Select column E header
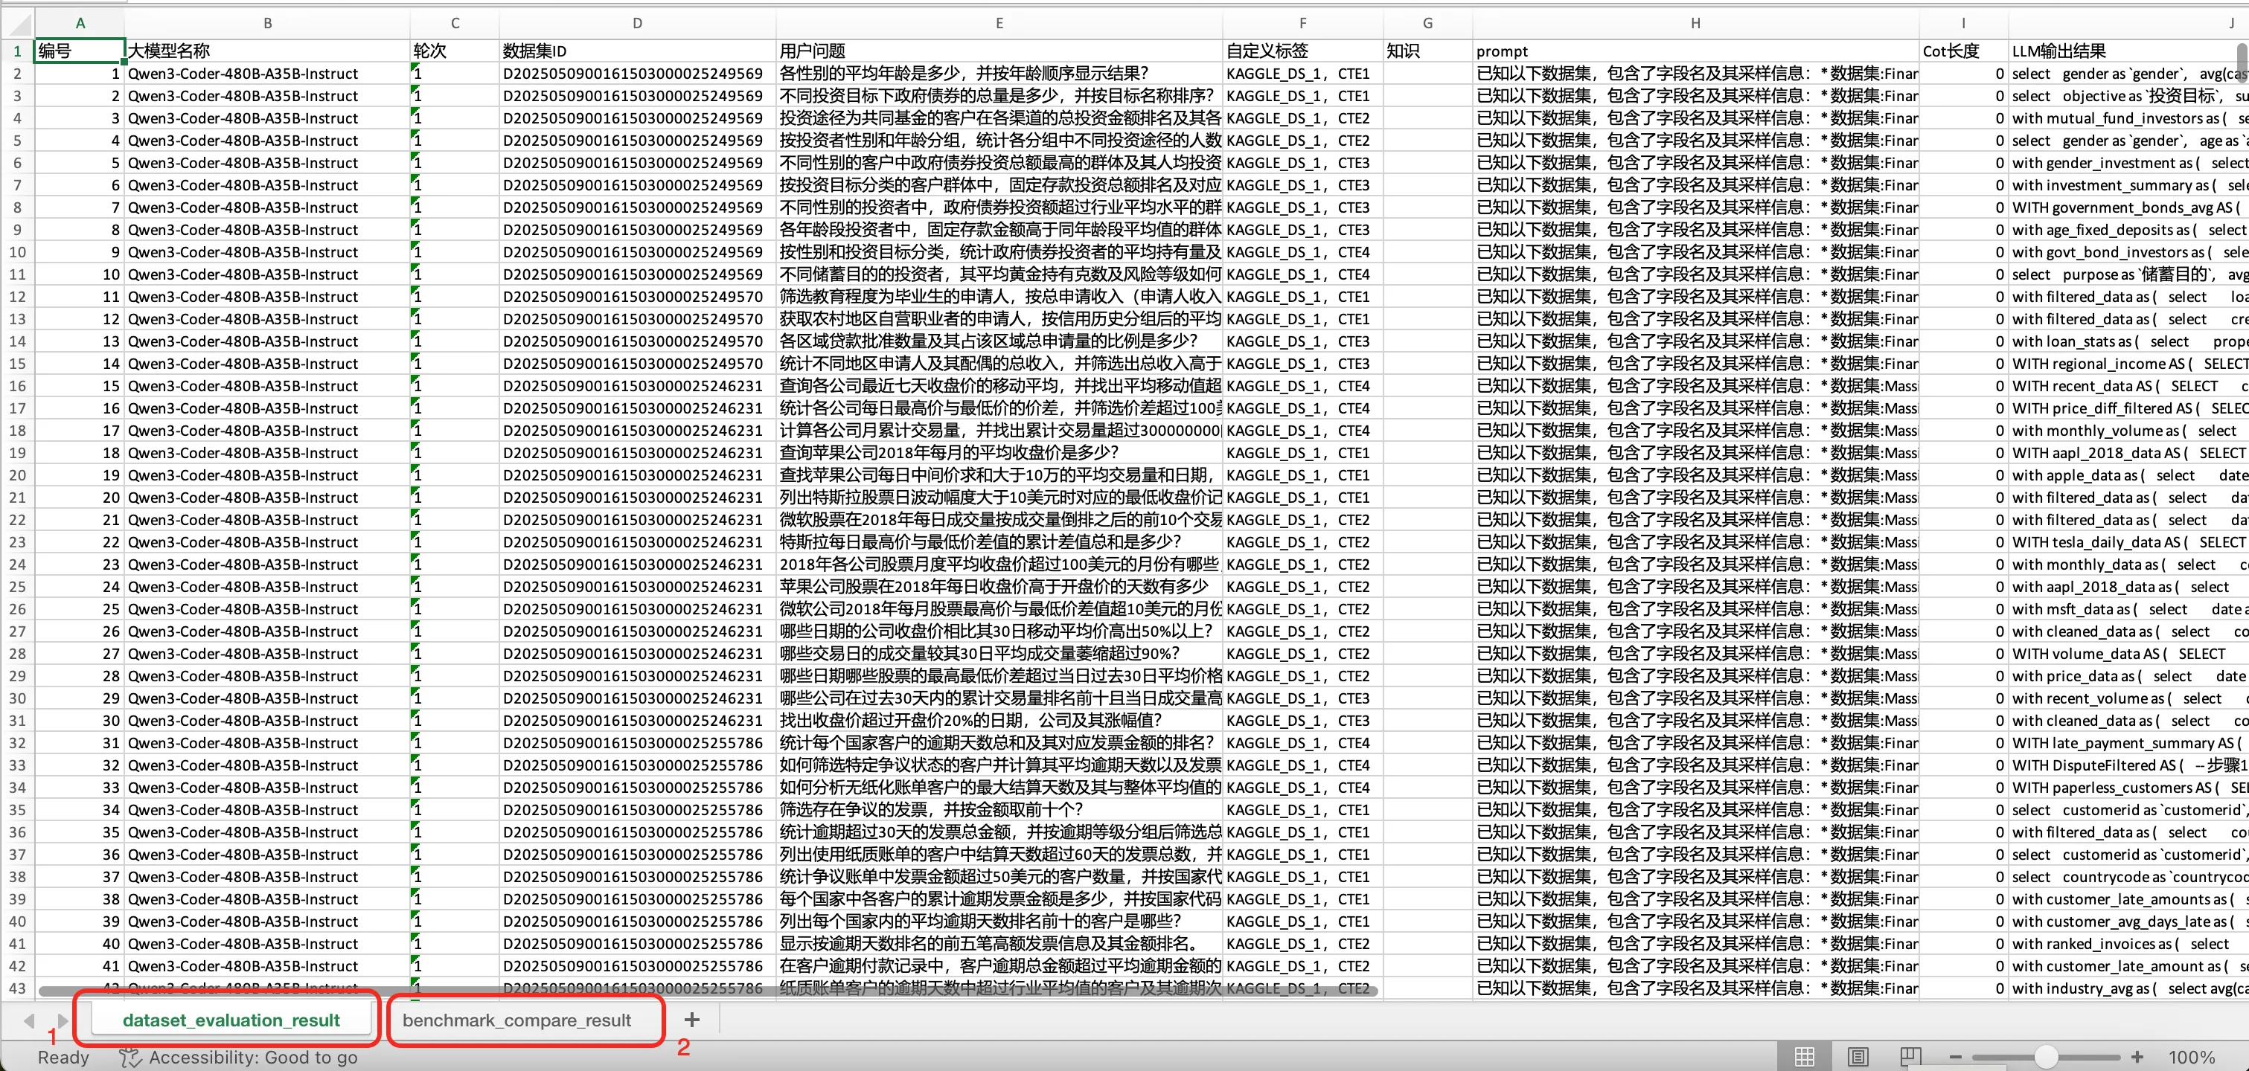Screen dimensions: 2249x1071 click(999, 24)
